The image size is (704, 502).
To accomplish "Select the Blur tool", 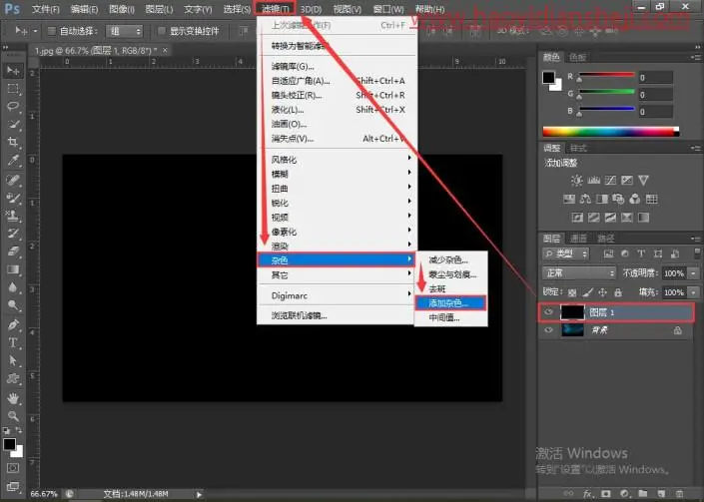I will coord(13,287).
